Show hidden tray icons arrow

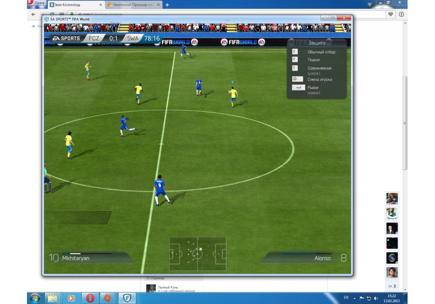pos(354,298)
